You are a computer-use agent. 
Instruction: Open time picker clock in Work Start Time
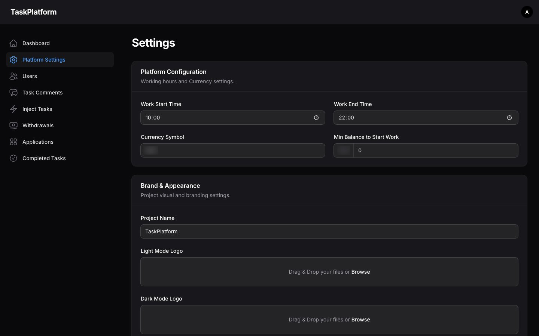[316, 118]
